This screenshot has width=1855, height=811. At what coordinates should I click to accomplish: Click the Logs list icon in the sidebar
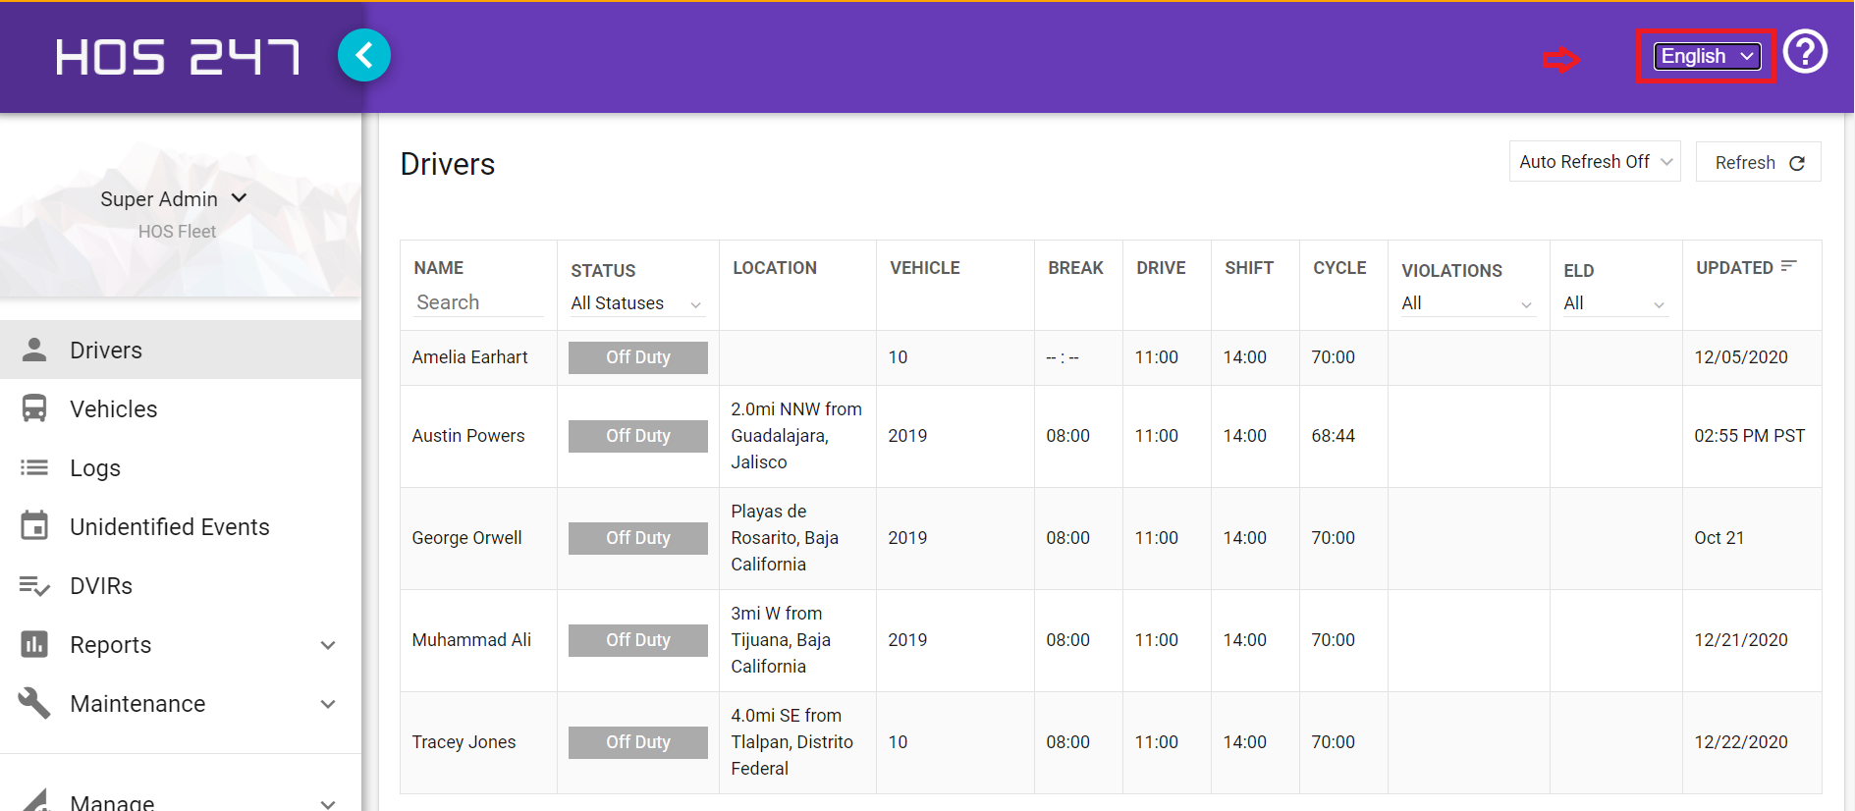tap(34, 467)
